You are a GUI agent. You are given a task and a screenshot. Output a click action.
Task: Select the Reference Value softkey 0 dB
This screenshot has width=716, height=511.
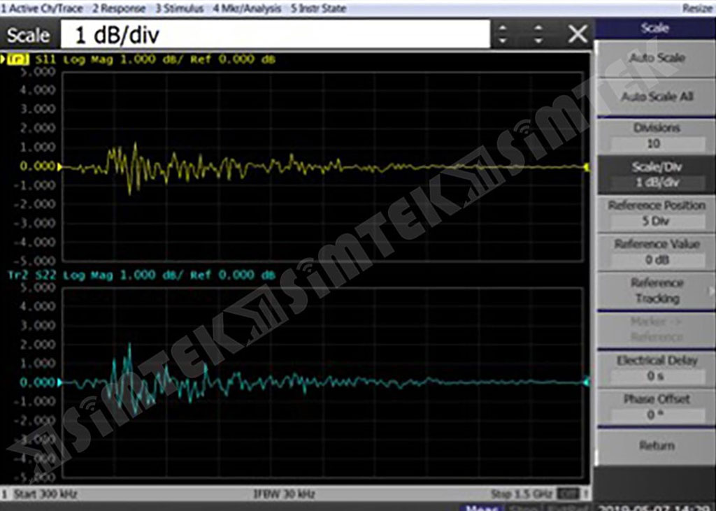pyautogui.click(x=657, y=252)
